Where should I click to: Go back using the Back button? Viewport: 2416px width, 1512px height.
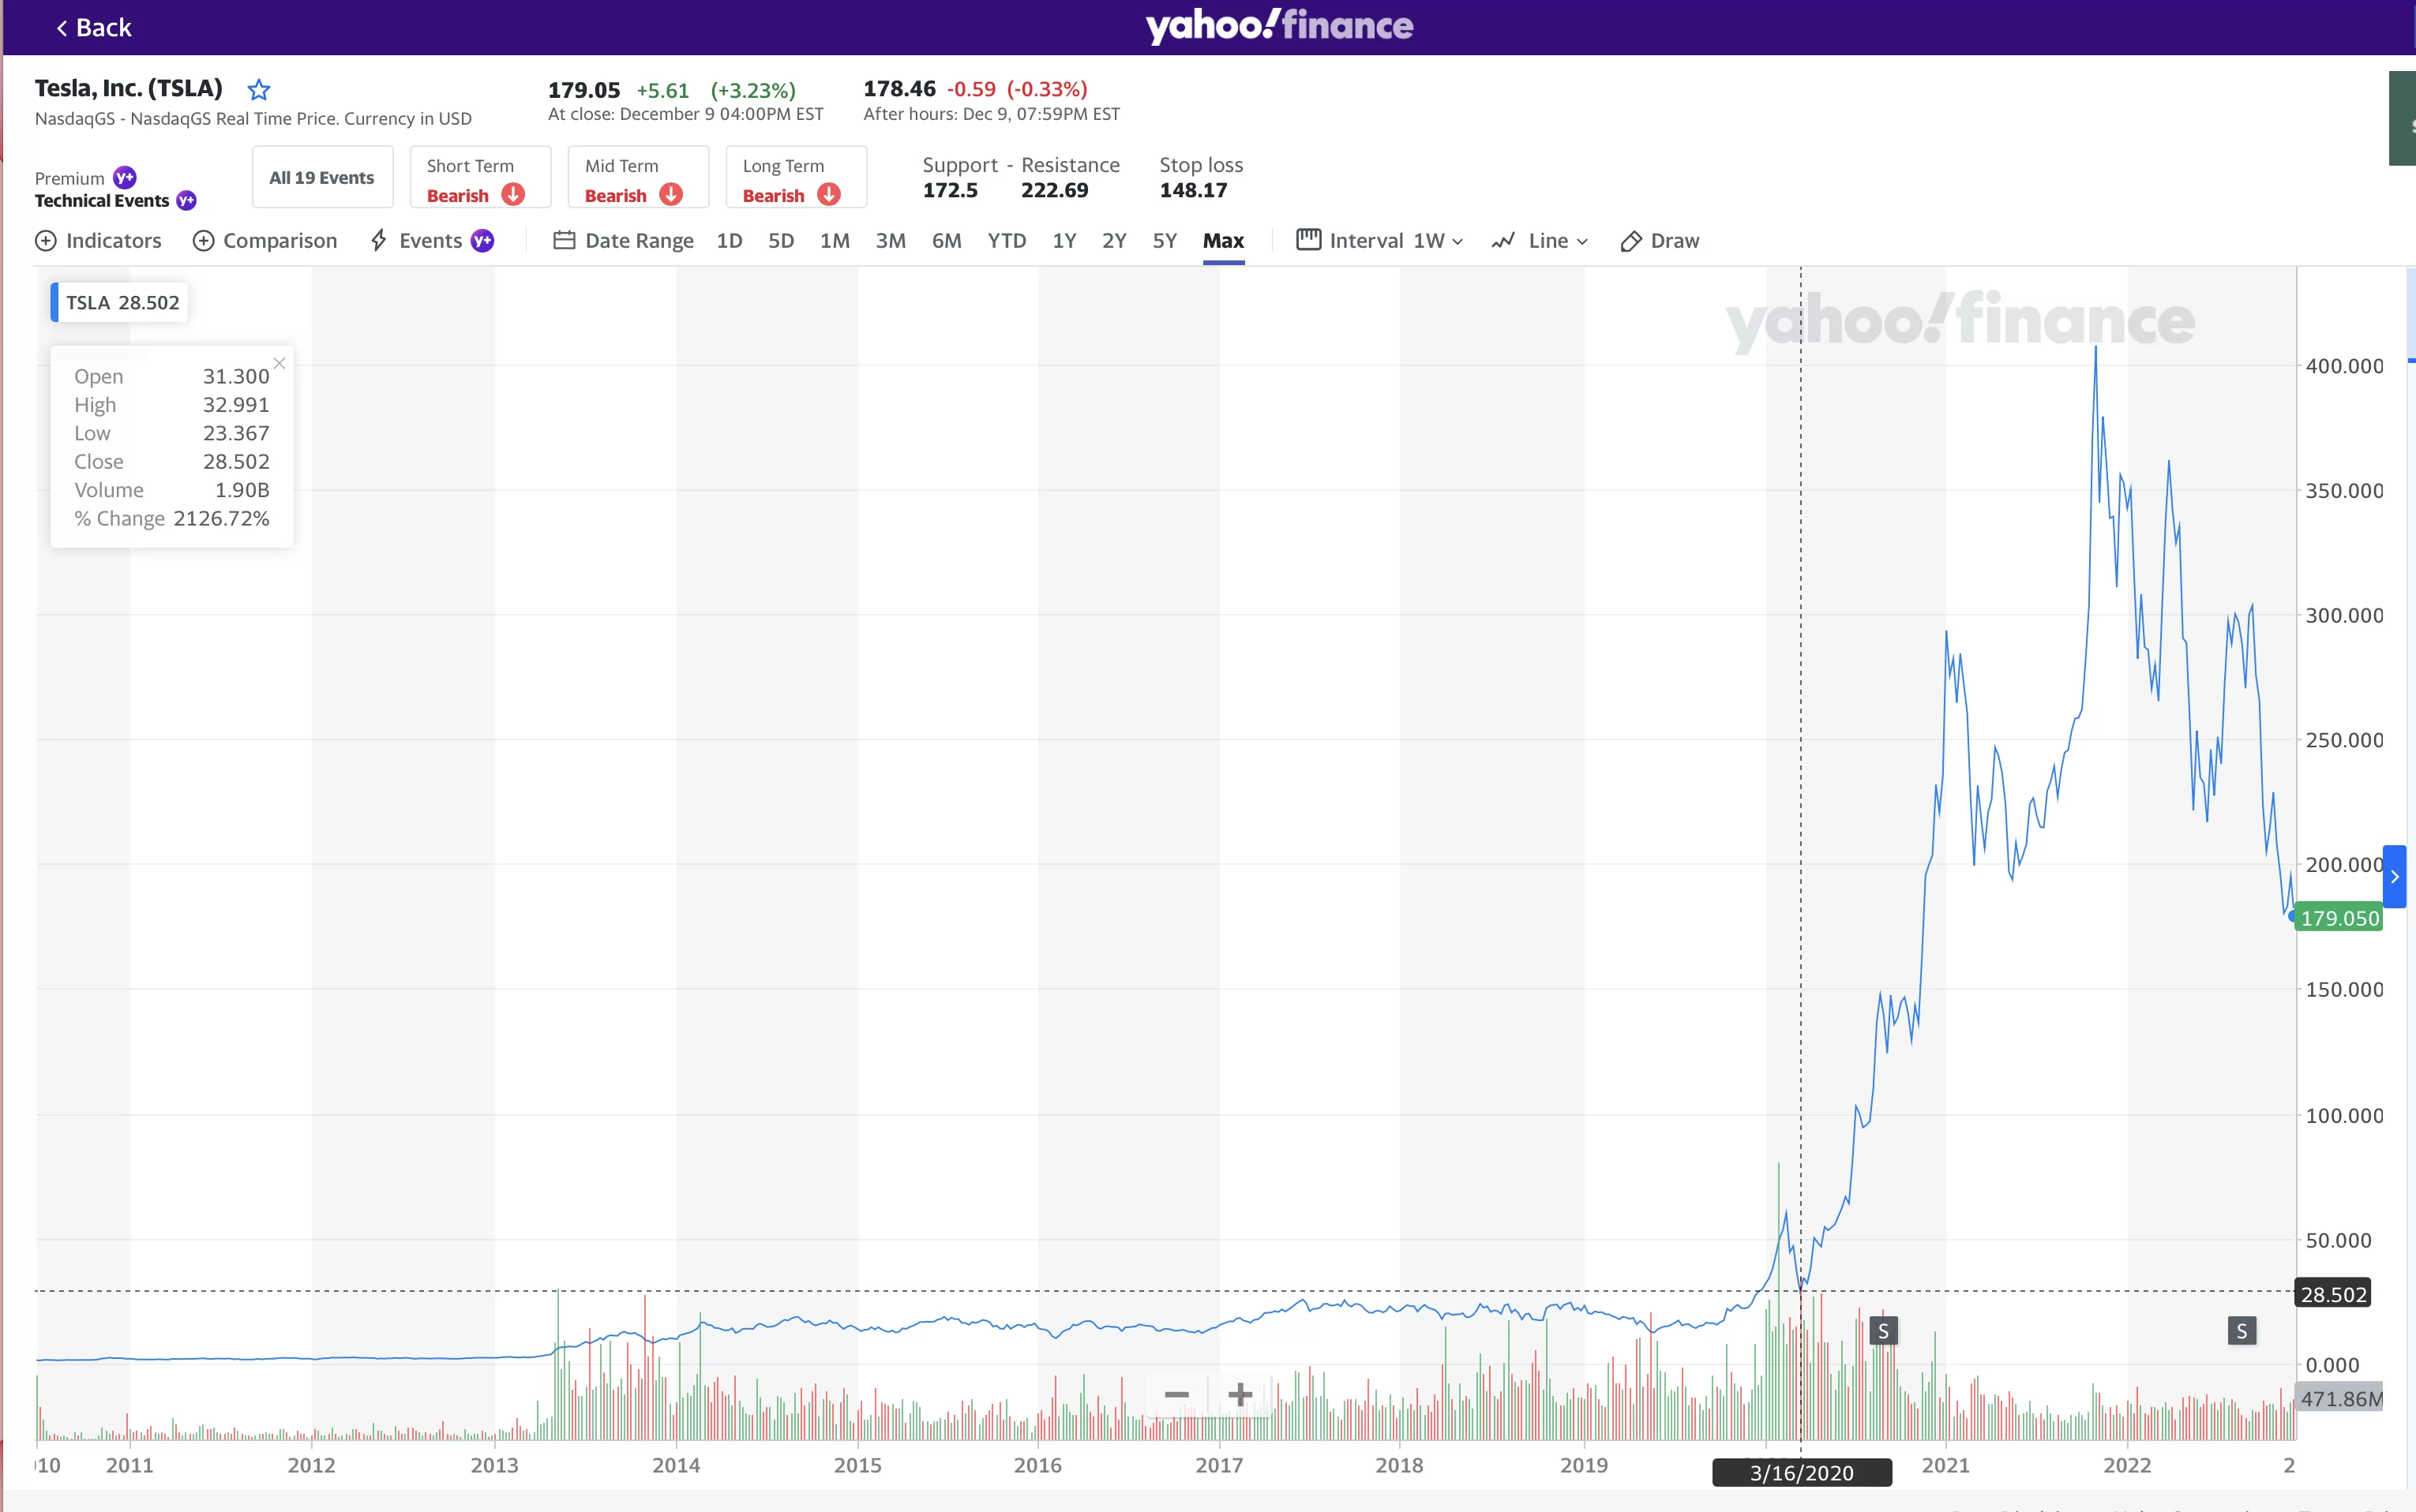(x=93, y=27)
